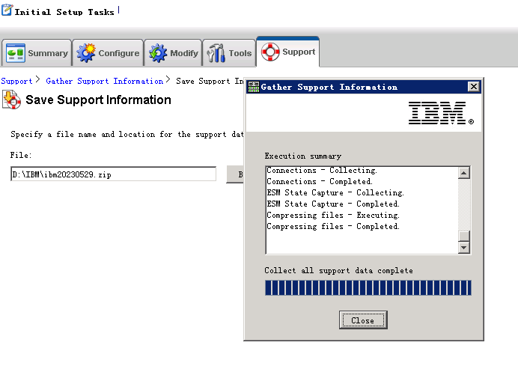
Task: Click the 'Save Support Information' heading text
Action: pos(99,100)
